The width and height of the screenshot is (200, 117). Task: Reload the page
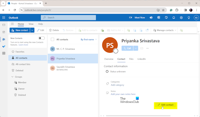pyautogui.click(x=15, y=10)
